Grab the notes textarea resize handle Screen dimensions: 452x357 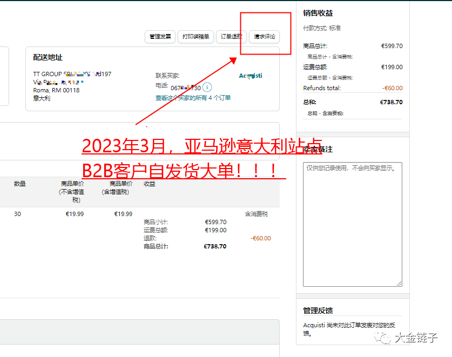[x=399, y=284]
